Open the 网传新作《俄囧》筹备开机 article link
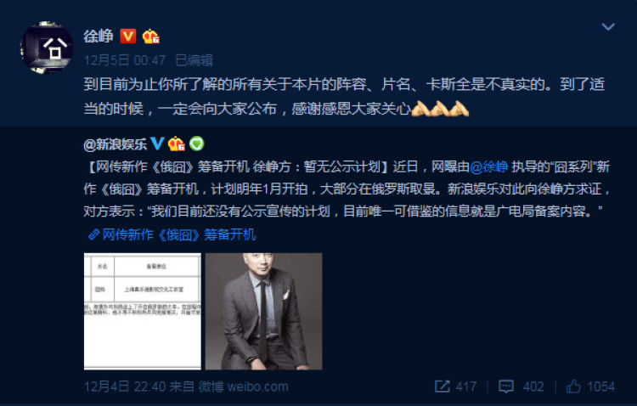 (x=178, y=234)
